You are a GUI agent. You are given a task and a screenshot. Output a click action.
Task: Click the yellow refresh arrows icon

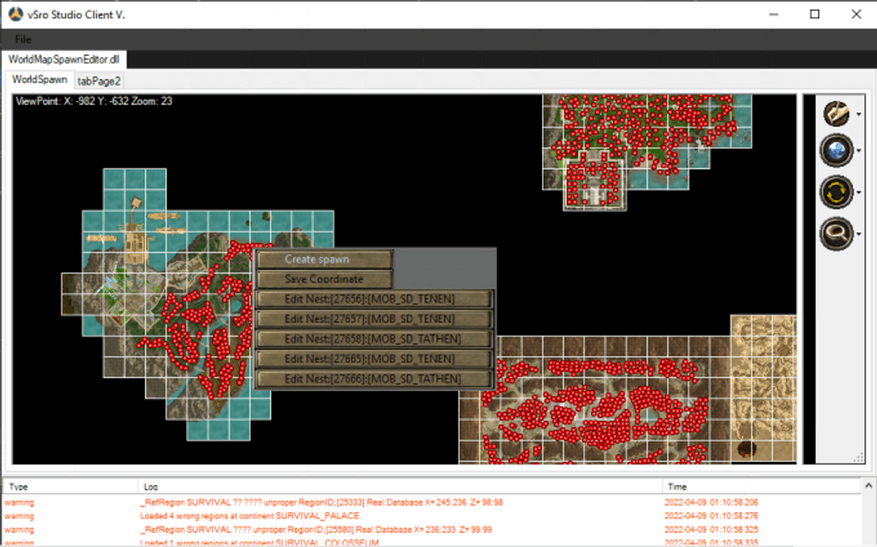click(x=836, y=192)
